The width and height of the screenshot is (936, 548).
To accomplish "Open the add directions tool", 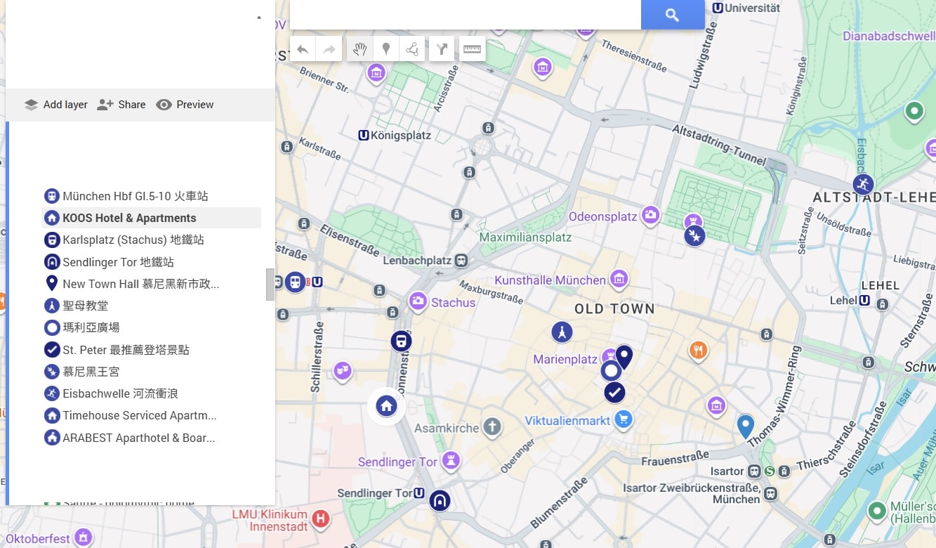I will click(x=442, y=49).
